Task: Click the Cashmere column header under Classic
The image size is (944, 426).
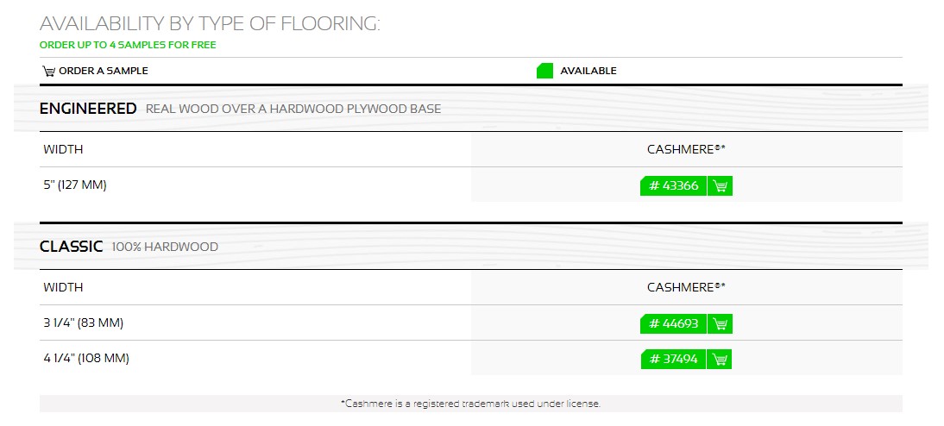Action: pyautogui.click(x=686, y=287)
